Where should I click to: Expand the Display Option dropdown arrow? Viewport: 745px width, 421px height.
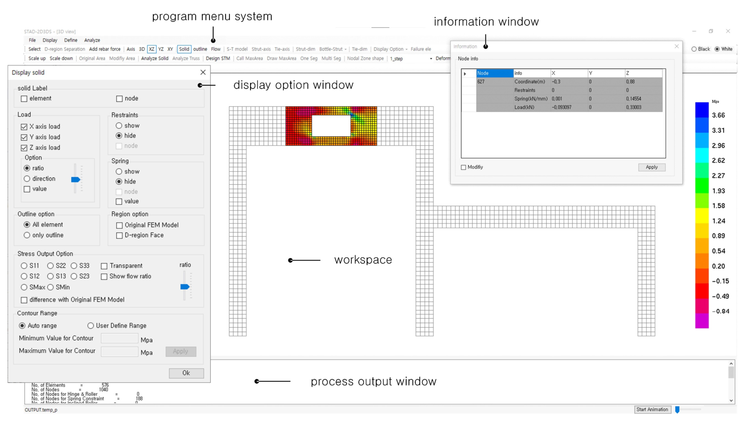(406, 49)
